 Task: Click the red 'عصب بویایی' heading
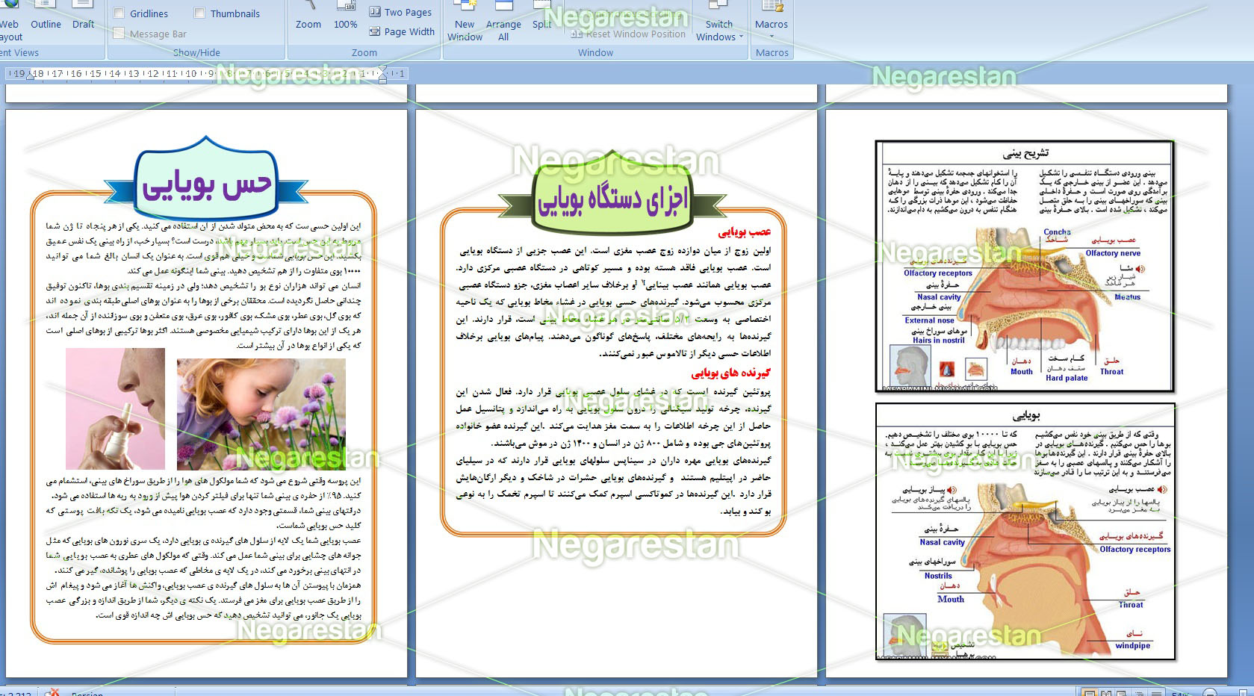coord(744,232)
